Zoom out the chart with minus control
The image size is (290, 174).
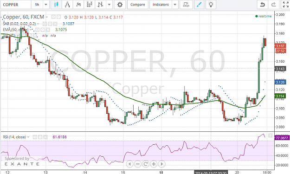pyautogui.click(x=138, y=164)
